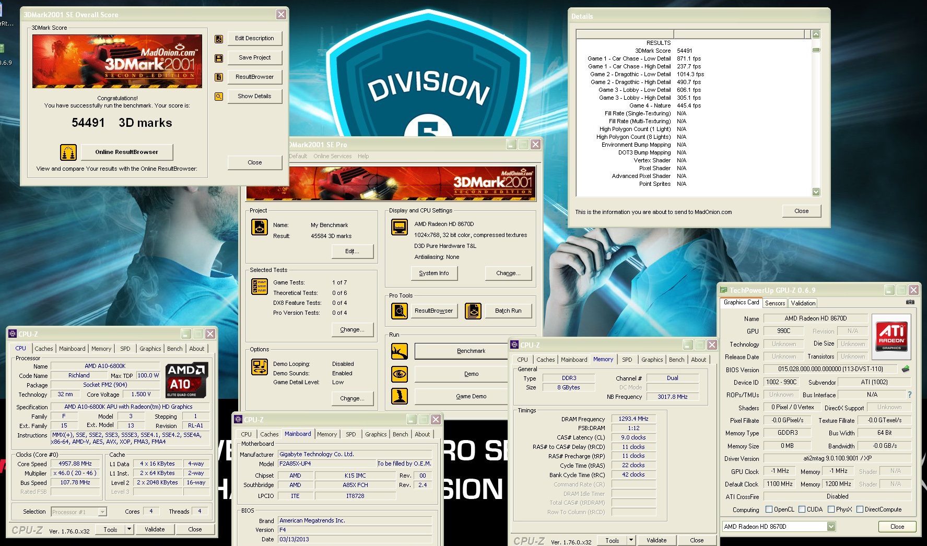
Task: Open Sensors tab in GPU-Z
Action: (x=775, y=303)
